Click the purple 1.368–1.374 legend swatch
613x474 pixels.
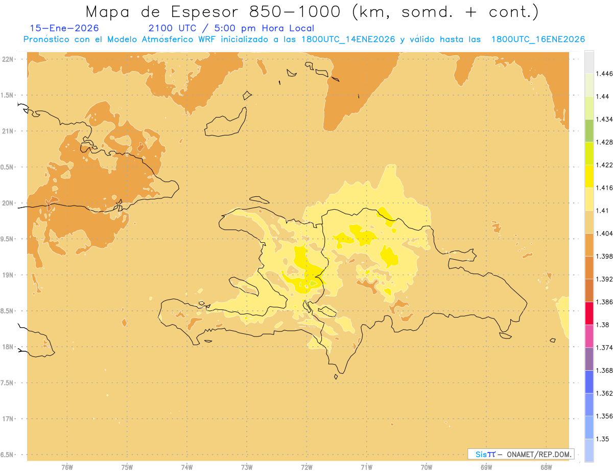[x=589, y=359]
